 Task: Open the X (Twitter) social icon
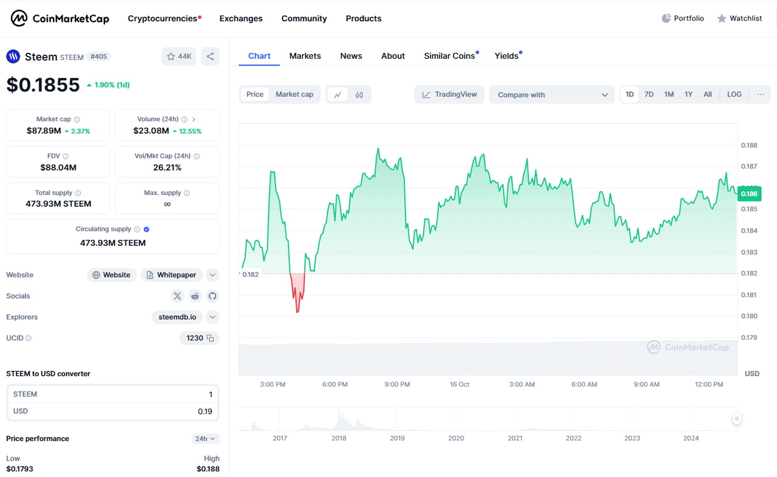click(177, 296)
